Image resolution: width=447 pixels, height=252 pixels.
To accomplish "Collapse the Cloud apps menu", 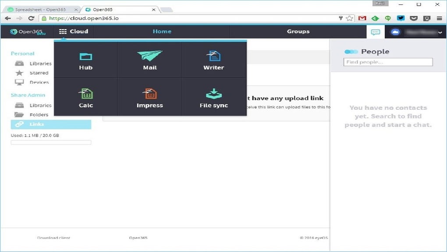I will click(x=74, y=32).
